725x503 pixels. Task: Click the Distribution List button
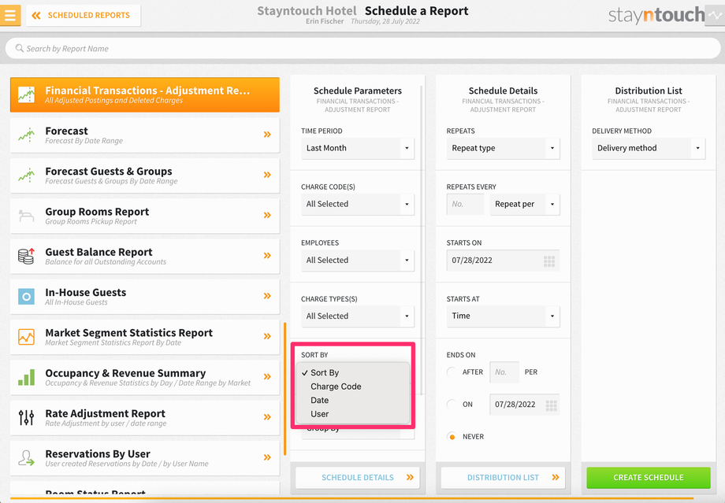pos(503,478)
